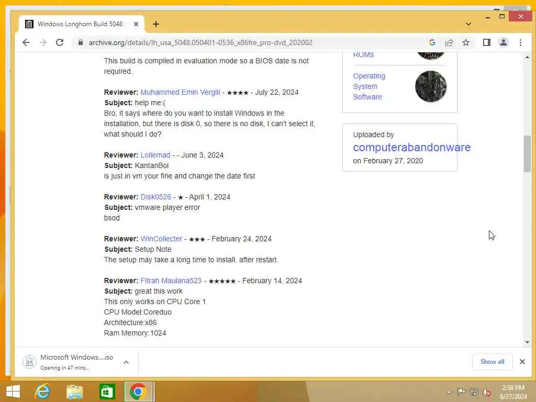Open the network tray icon
536x402 pixels.
(474, 392)
